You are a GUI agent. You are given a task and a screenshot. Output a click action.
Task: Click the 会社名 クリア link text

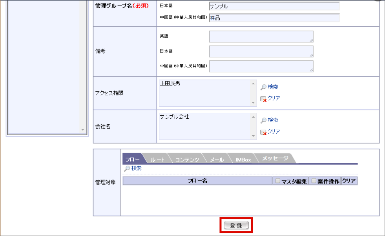coord(274,131)
